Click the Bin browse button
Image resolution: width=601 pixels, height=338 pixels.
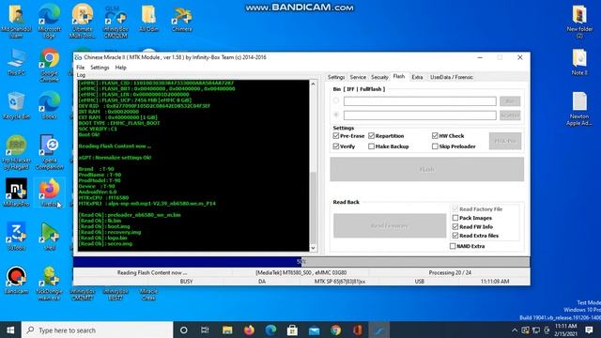click(x=510, y=101)
